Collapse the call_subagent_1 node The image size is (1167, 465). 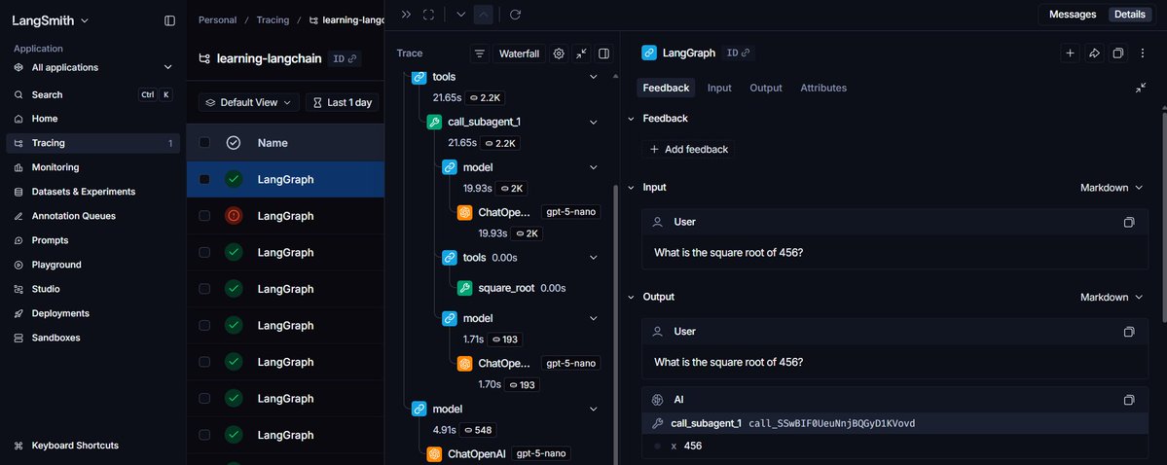[593, 122]
